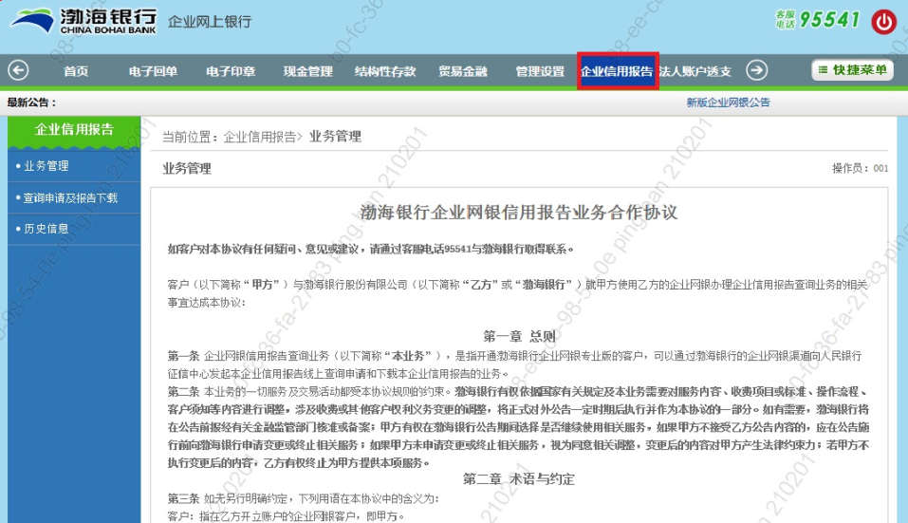Image resolution: width=908 pixels, height=523 pixels.
Task: Open 管理设置 in top navigation
Action: click(540, 71)
